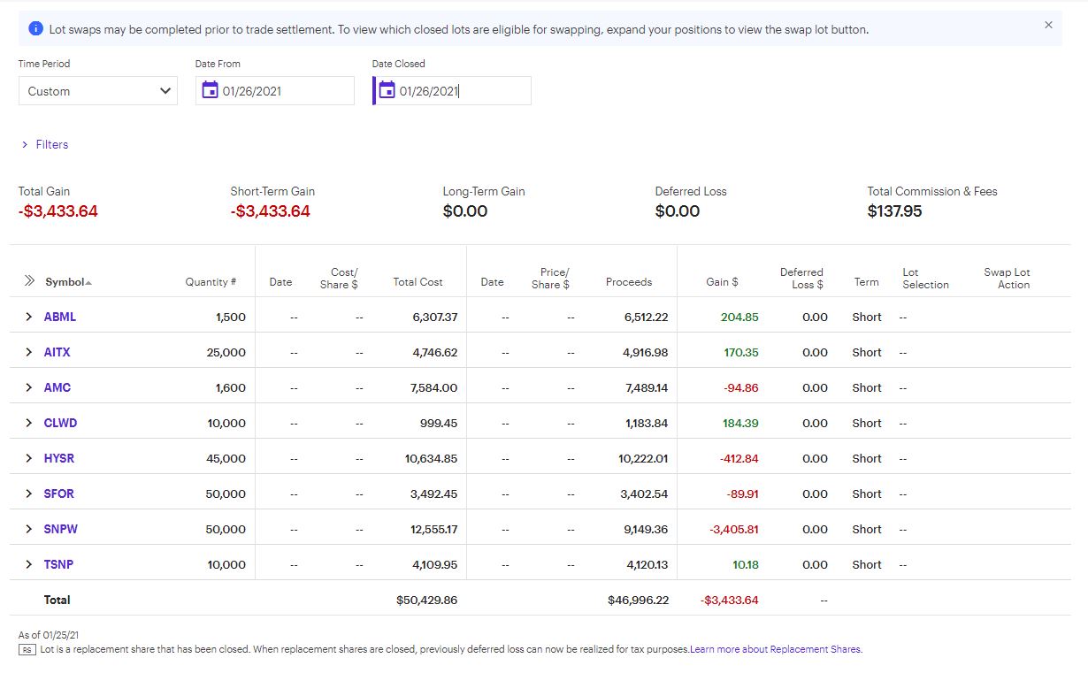Click the Gain $ column header

(x=722, y=282)
